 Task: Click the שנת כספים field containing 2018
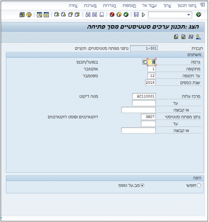click(x=150, y=83)
